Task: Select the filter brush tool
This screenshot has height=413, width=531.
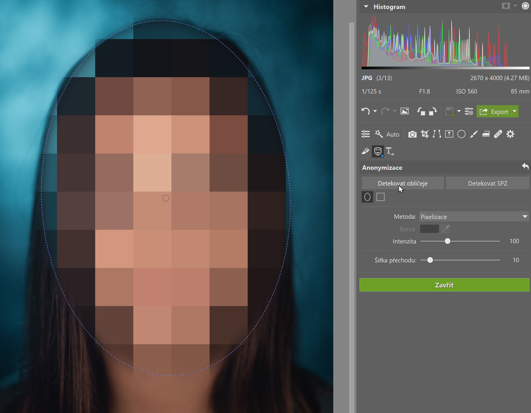Action: (x=474, y=134)
